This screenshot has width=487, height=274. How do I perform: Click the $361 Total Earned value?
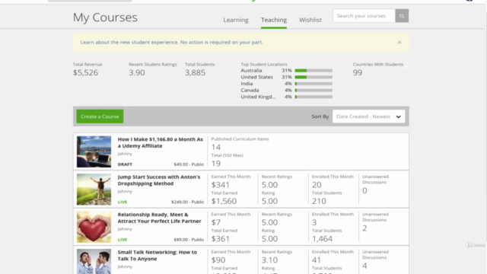point(221,238)
